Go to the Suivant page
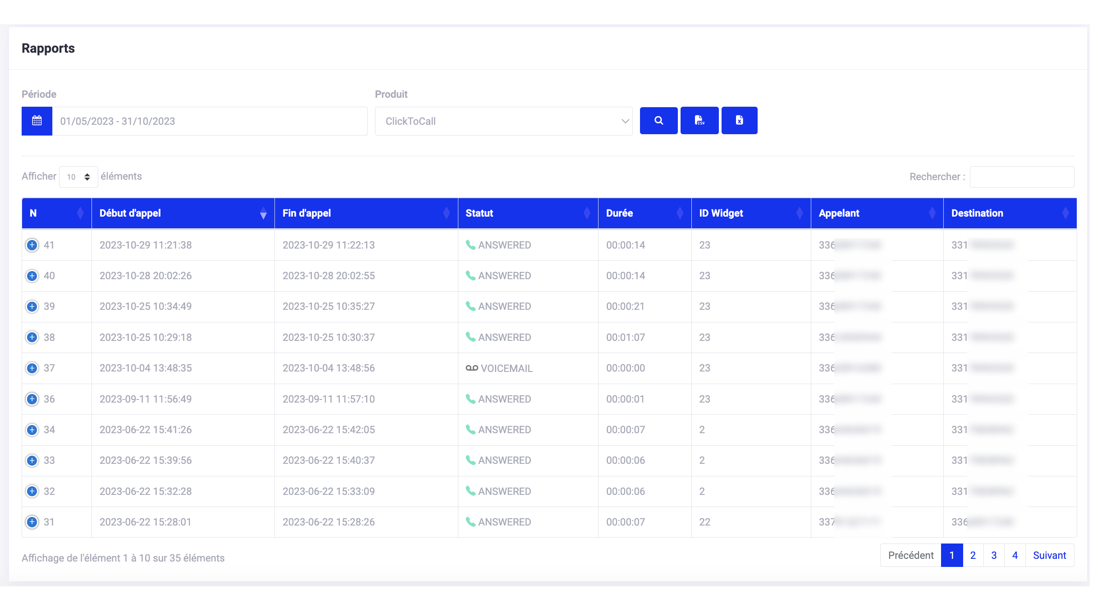The image size is (1097, 607). (1050, 555)
